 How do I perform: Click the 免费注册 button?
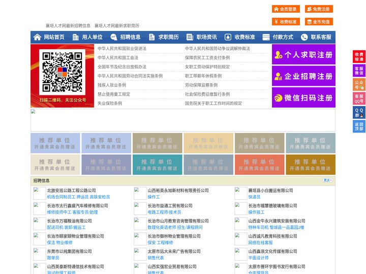tap(319, 9)
